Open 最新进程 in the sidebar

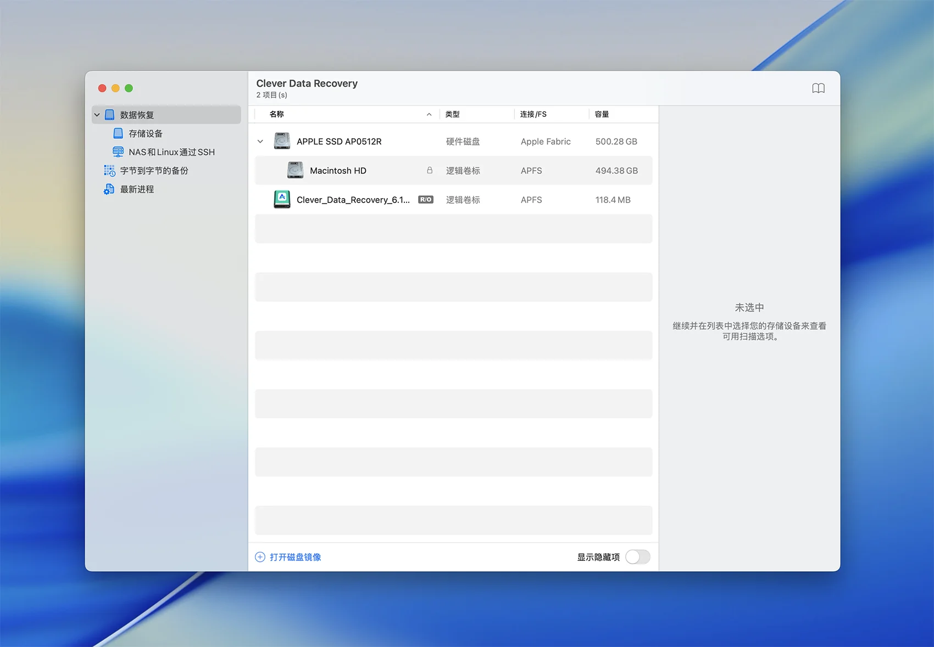point(137,189)
